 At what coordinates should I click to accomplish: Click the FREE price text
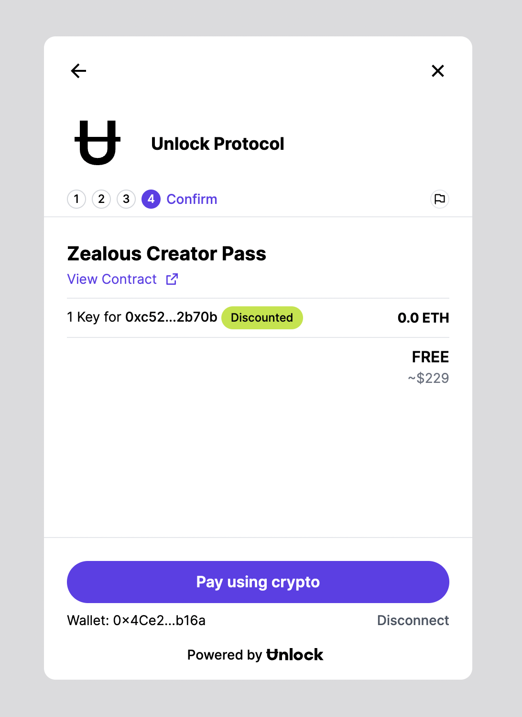pos(430,357)
